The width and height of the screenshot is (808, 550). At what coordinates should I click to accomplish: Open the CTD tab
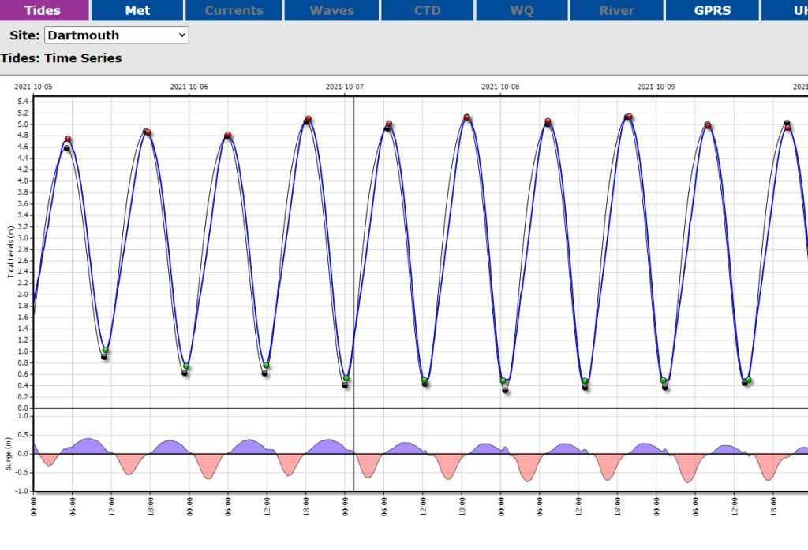point(426,10)
